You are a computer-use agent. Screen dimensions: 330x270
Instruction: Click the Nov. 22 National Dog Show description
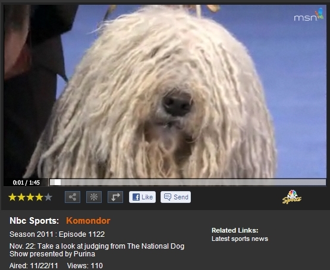click(97, 250)
